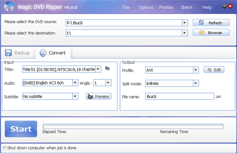Click the copy title info icon
Image resolution: width=237 pixels, height=154 pixels.
click(107, 68)
